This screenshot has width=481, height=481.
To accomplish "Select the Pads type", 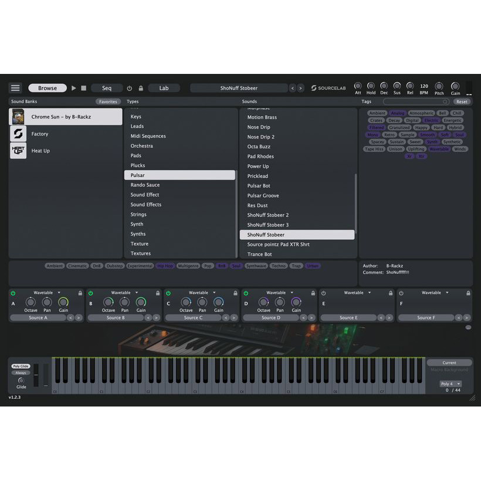I will pos(179,155).
